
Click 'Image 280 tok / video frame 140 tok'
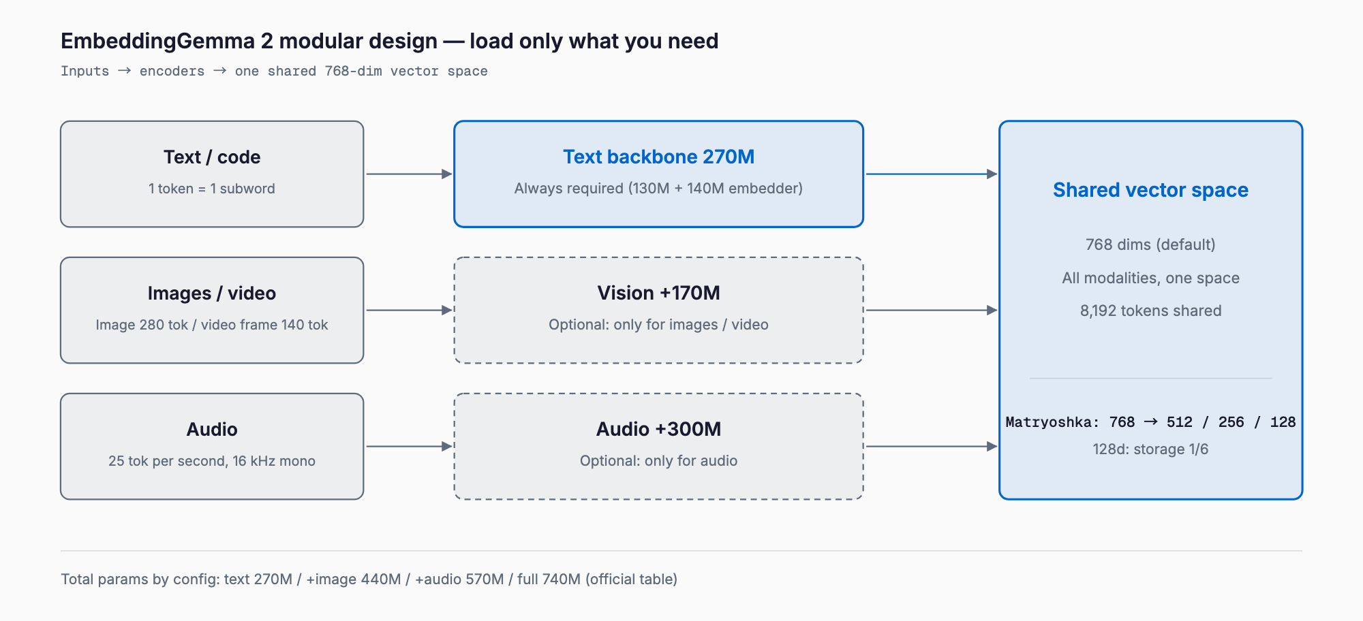tap(212, 325)
